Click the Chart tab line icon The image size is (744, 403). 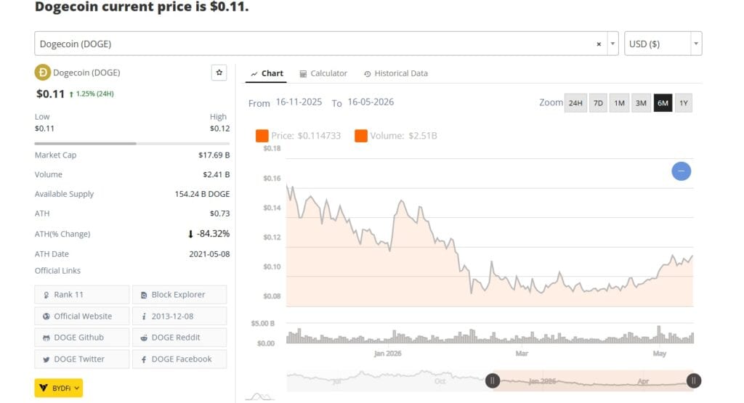tap(254, 74)
